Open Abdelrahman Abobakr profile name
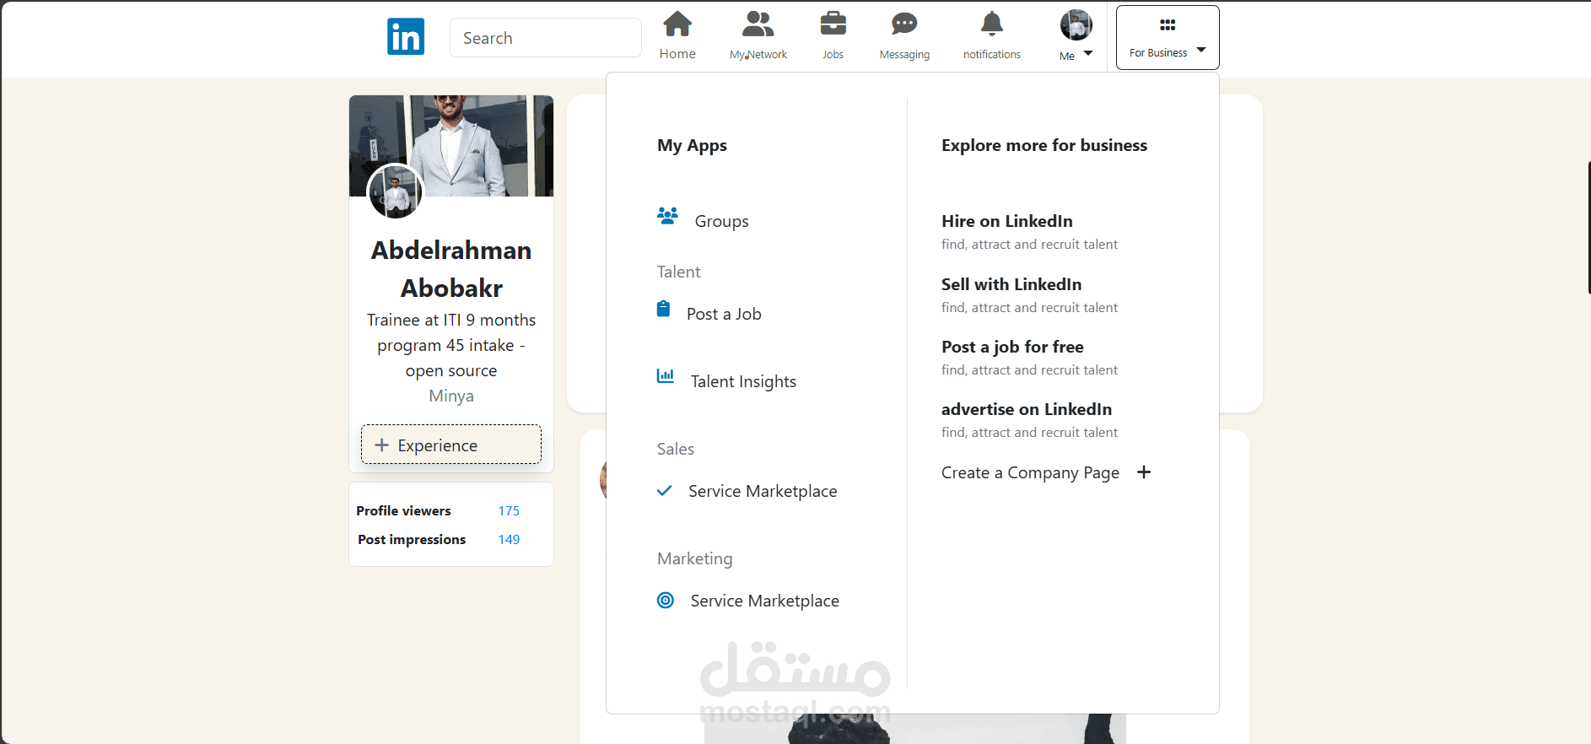The image size is (1591, 744). [x=451, y=269]
